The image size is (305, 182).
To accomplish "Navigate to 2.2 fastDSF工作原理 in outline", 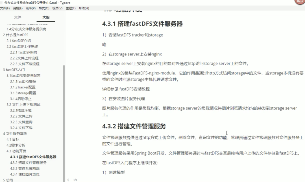I will coord(22,47).
